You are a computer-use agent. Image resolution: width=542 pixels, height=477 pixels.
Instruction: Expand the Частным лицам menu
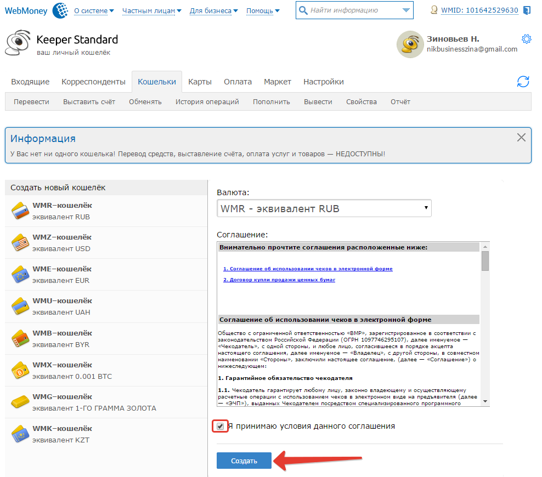coord(152,11)
